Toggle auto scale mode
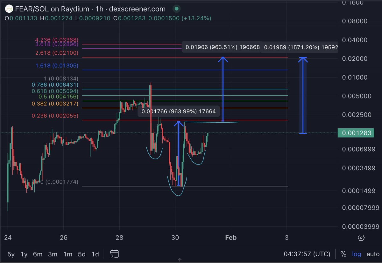Image resolution: width=382 pixels, height=263 pixels. [x=373, y=254]
